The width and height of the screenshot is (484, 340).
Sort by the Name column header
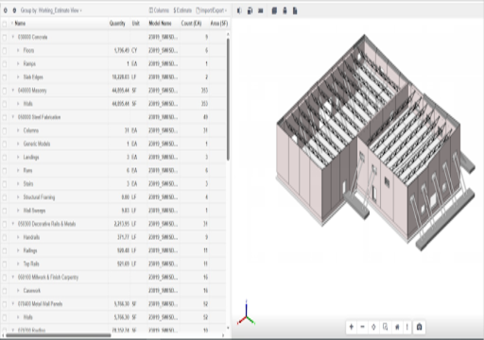[x=20, y=24]
